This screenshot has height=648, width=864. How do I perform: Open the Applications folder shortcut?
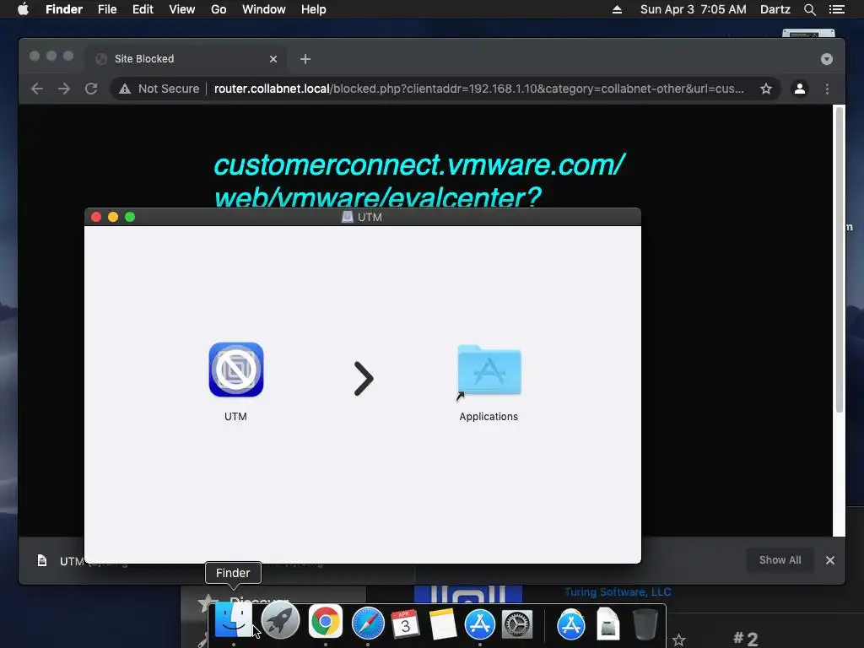click(489, 372)
